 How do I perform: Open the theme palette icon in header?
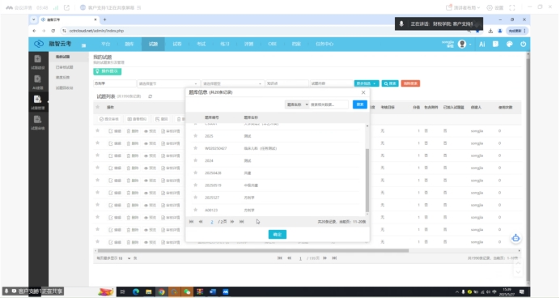click(510, 44)
